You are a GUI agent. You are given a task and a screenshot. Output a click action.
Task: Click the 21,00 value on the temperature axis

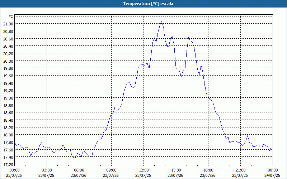8,24
